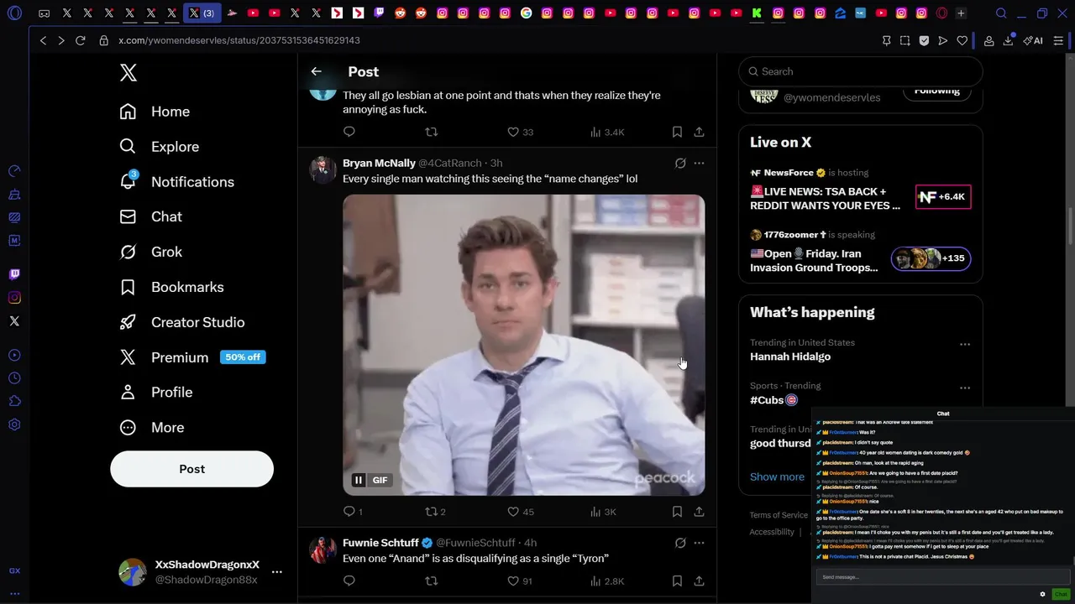Open more options on Fuwnie Schtuff's post

[x=699, y=543]
